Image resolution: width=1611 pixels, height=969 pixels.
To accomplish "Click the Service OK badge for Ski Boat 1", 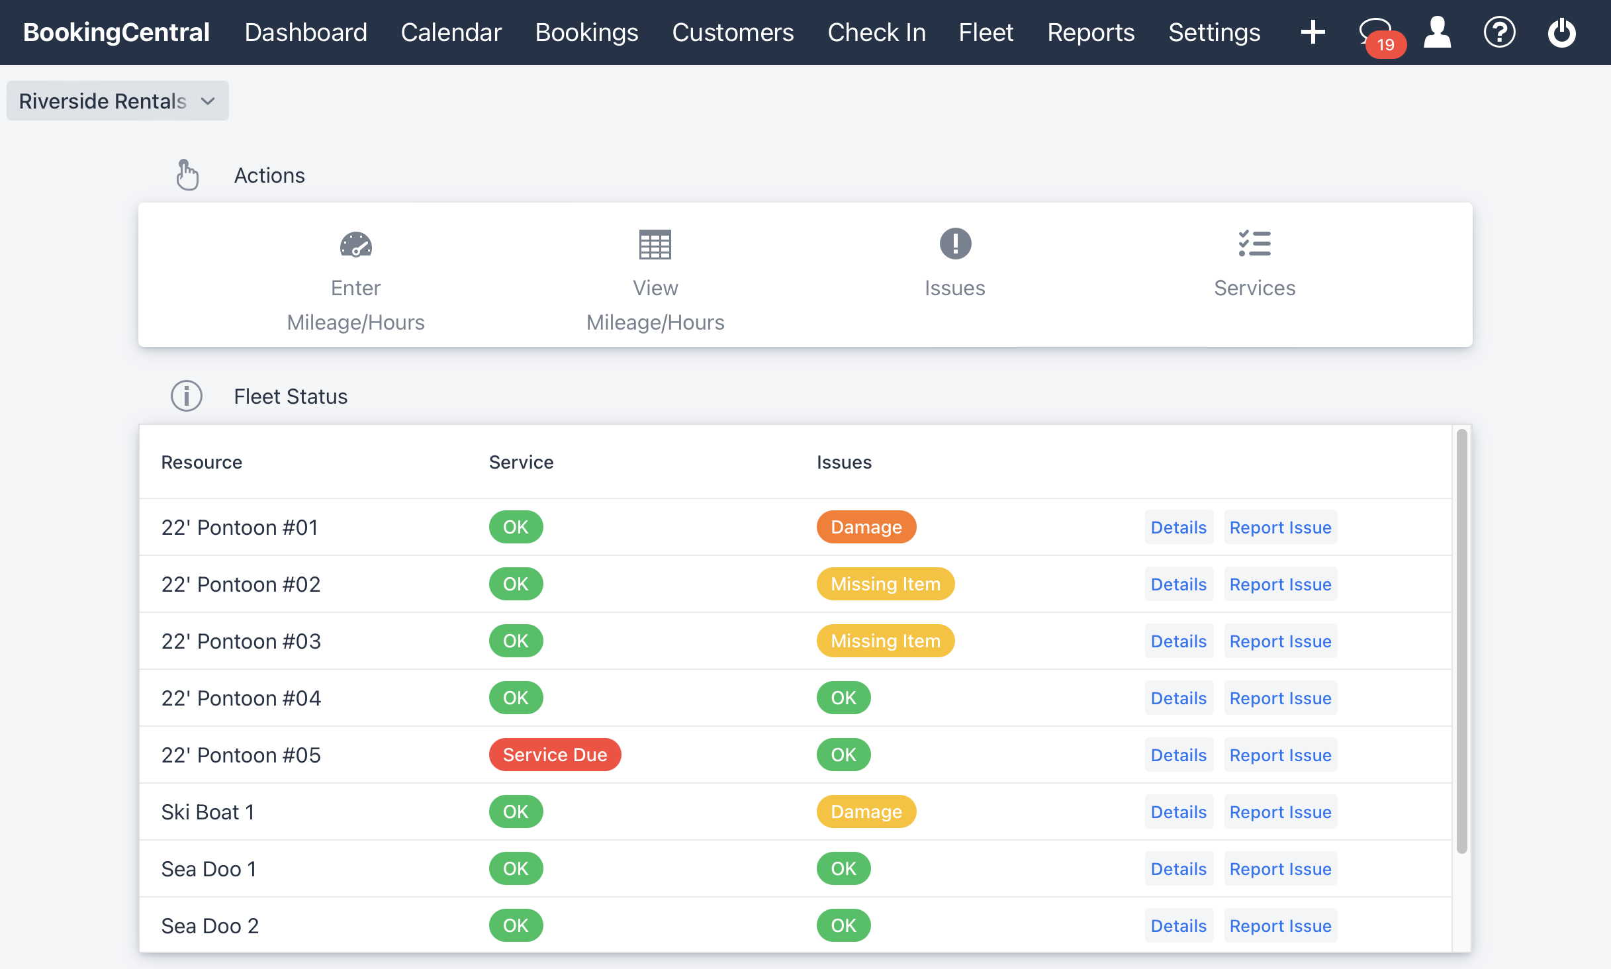I will [x=516, y=811].
